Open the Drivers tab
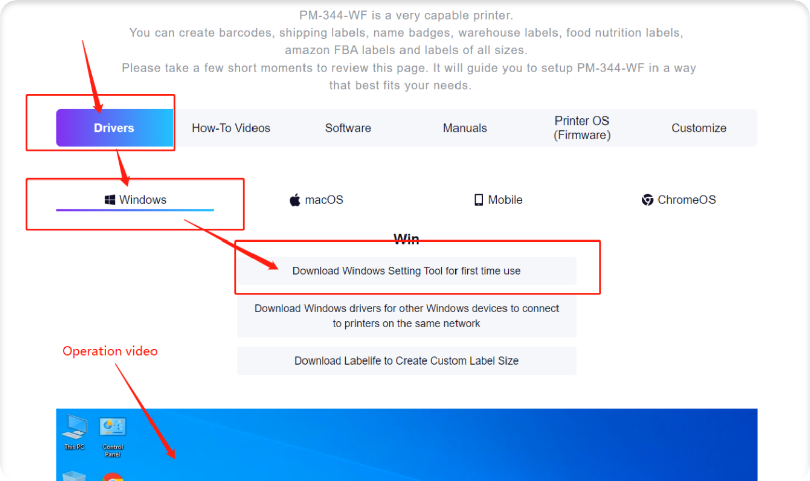 114,128
